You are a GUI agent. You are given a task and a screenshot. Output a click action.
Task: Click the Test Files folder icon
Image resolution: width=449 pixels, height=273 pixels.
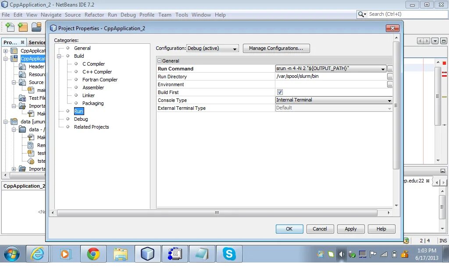tap(22, 98)
